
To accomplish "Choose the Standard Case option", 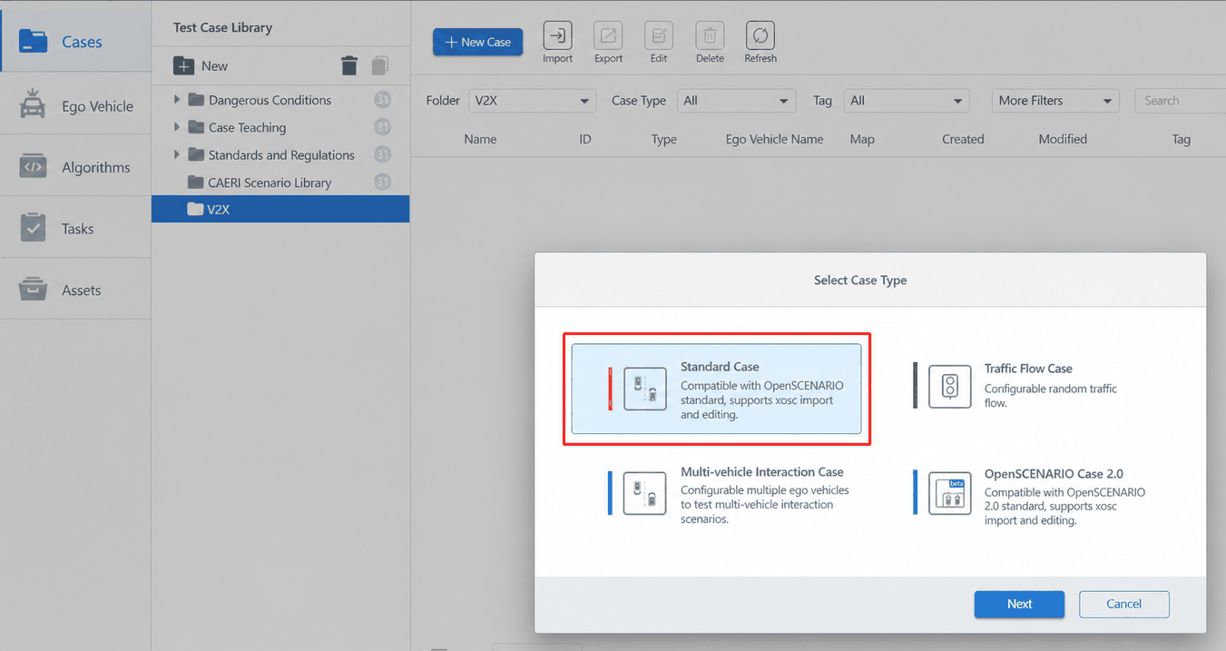I will click(x=716, y=389).
